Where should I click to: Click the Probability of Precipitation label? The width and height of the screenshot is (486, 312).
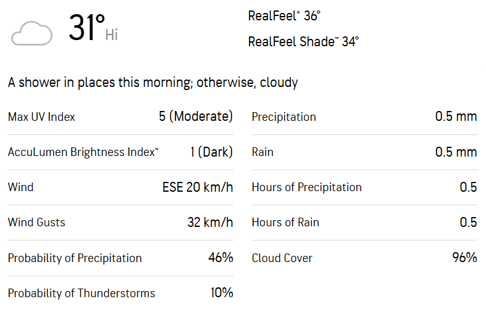point(75,258)
